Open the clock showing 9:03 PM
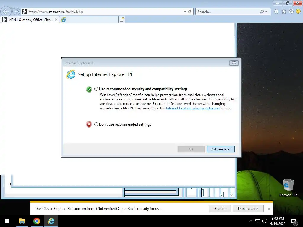 pyautogui.click(x=278, y=221)
